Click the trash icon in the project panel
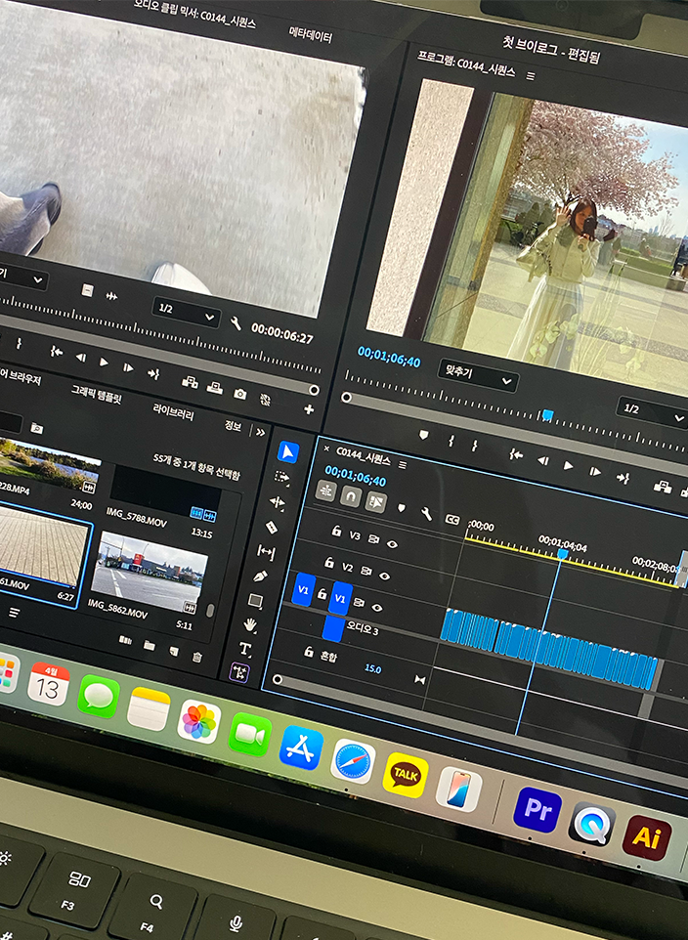 tap(196, 657)
